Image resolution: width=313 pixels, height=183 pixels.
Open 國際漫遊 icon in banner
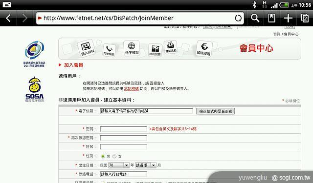[203, 48]
